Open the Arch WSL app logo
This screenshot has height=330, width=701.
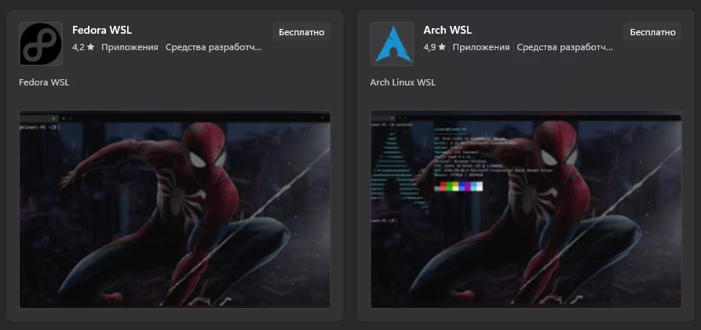click(x=392, y=44)
